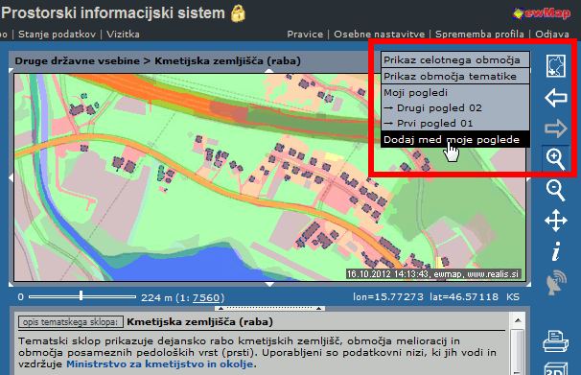Viewport: 581px width, 375px height.
Task: Click scrollbar up arrow in description panel
Action: point(518,320)
